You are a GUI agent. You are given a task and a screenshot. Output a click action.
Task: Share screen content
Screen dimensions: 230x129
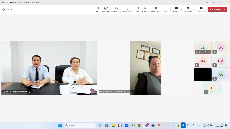coord(201,9)
